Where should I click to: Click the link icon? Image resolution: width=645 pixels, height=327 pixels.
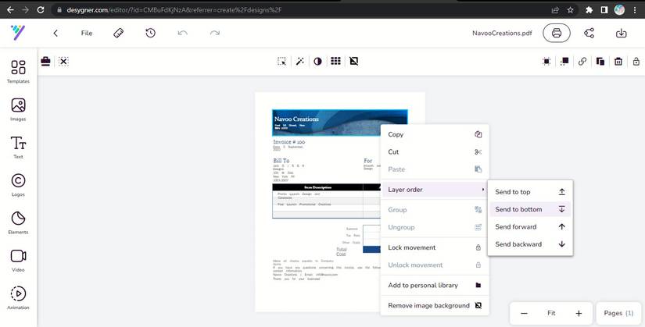click(x=582, y=62)
